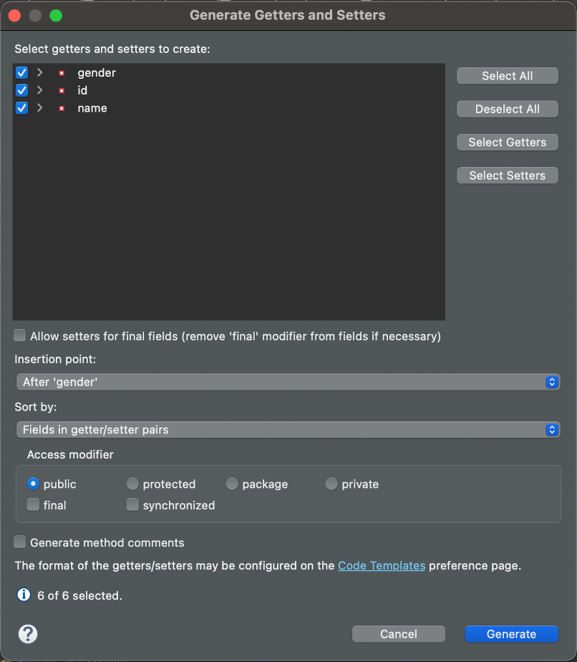Click the Generate button
The height and width of the screenshot is (662, 577).
point(511,634)
